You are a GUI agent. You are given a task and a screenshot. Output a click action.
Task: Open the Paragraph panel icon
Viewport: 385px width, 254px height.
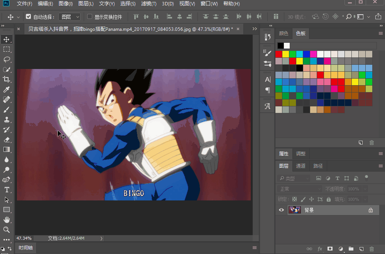[x=267, y=90]
